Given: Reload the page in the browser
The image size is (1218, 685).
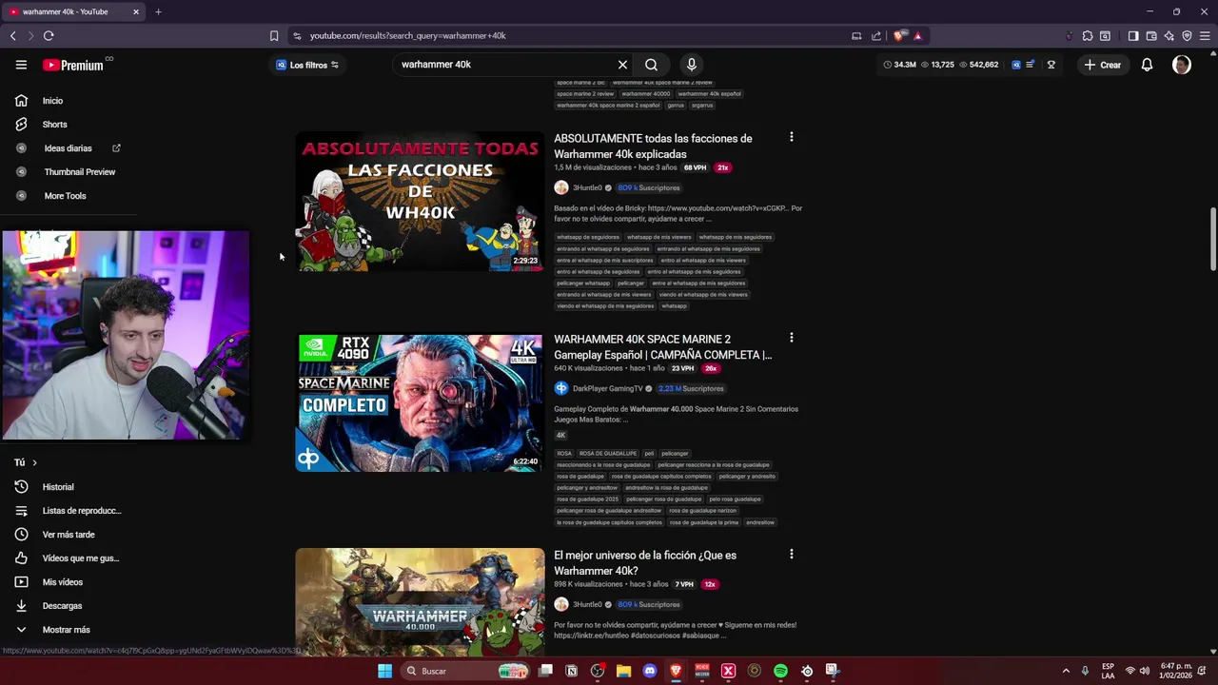Looking at the screenshot, I should point(49,35).
